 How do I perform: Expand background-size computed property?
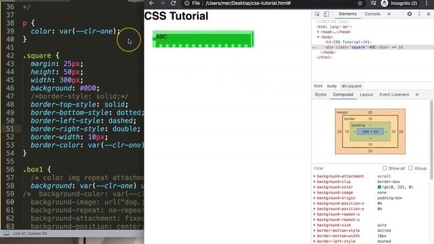tap(315, 225)
